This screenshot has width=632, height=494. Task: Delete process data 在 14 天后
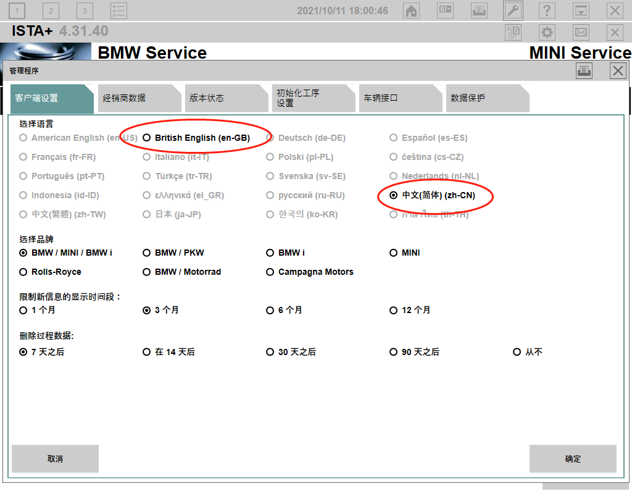tap(168, 352)
